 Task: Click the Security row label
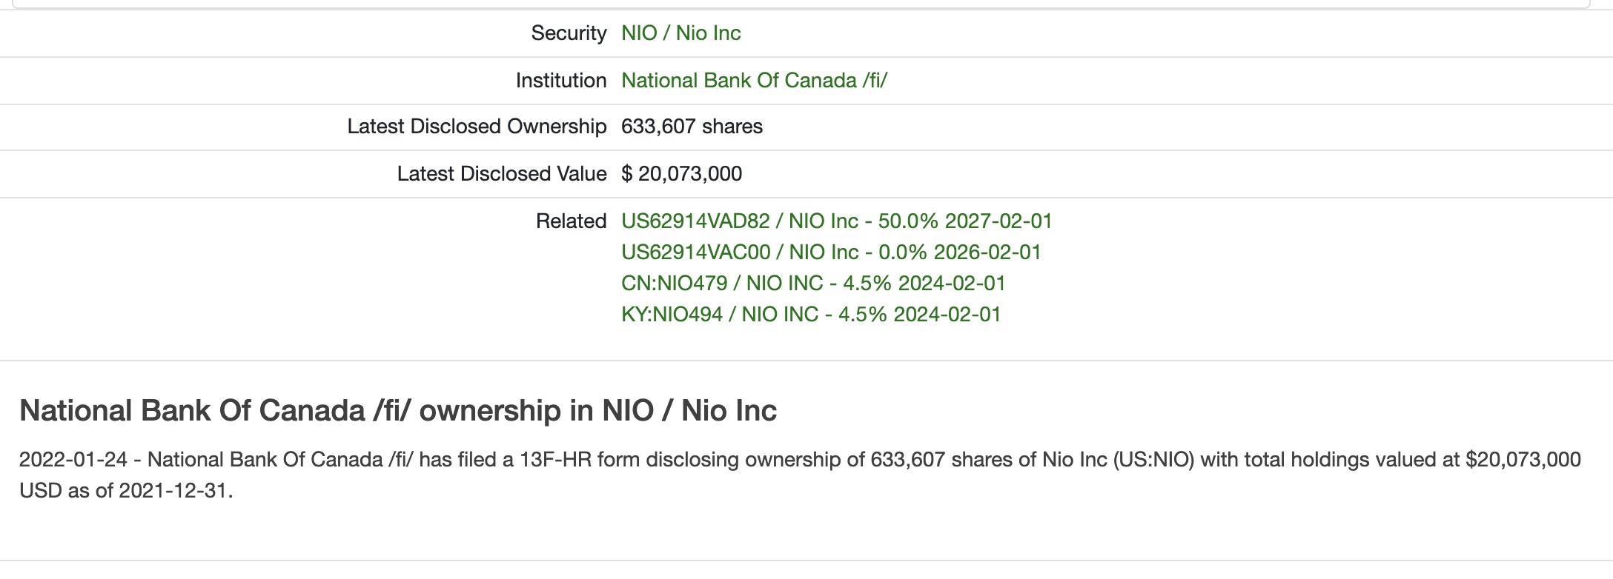(569, 33)
